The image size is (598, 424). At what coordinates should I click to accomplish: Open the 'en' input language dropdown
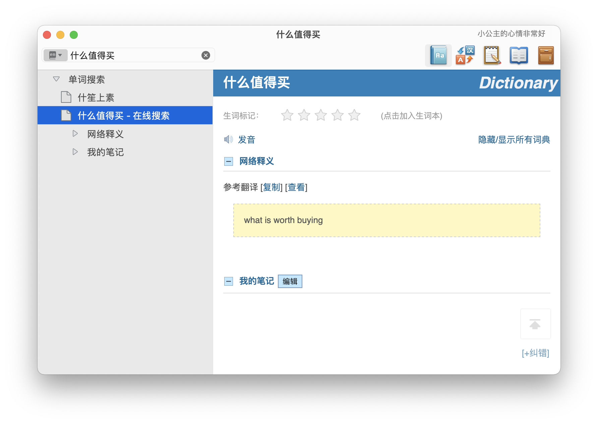pos(56,55)
